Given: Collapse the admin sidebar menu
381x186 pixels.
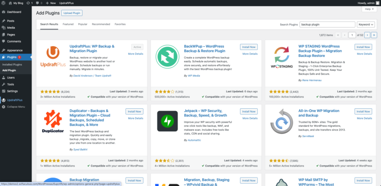Looking at the screenshot, I should (16, 107).
